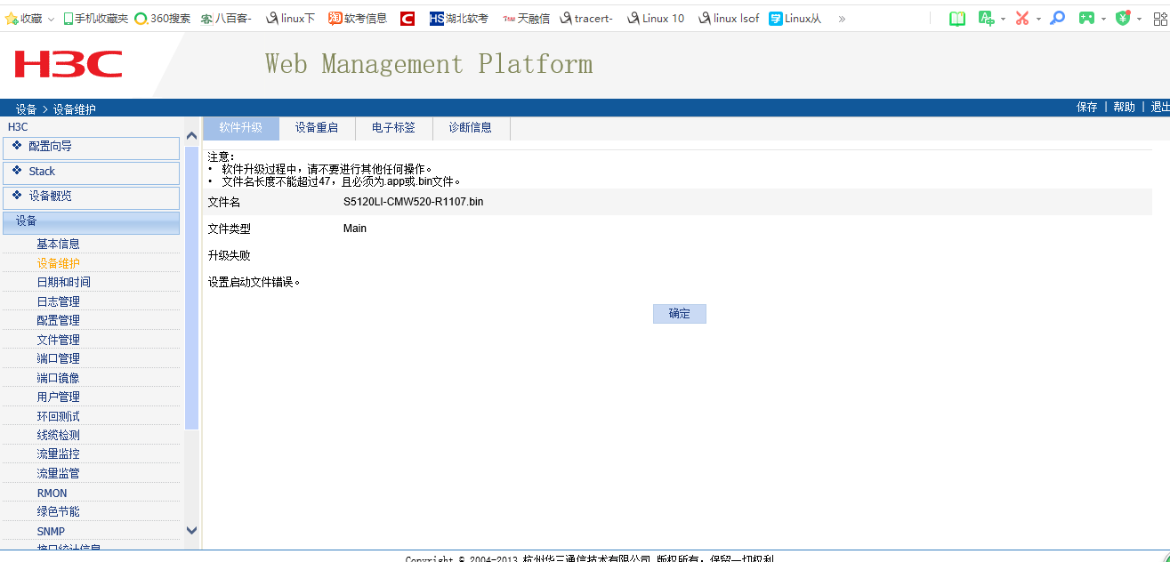The width and height of the screenshot is (1170, 562).
Task: Click sidebar scrollbar up arrow
Action: 191,136
